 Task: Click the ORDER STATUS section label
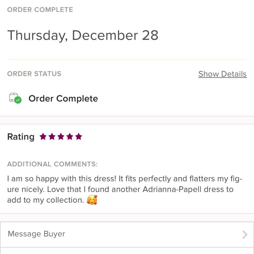34,74
